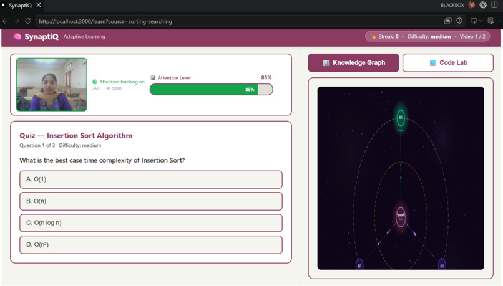Toggle the browser side panel icon
The height and width of the screenshot is (286, 503).
494,5
